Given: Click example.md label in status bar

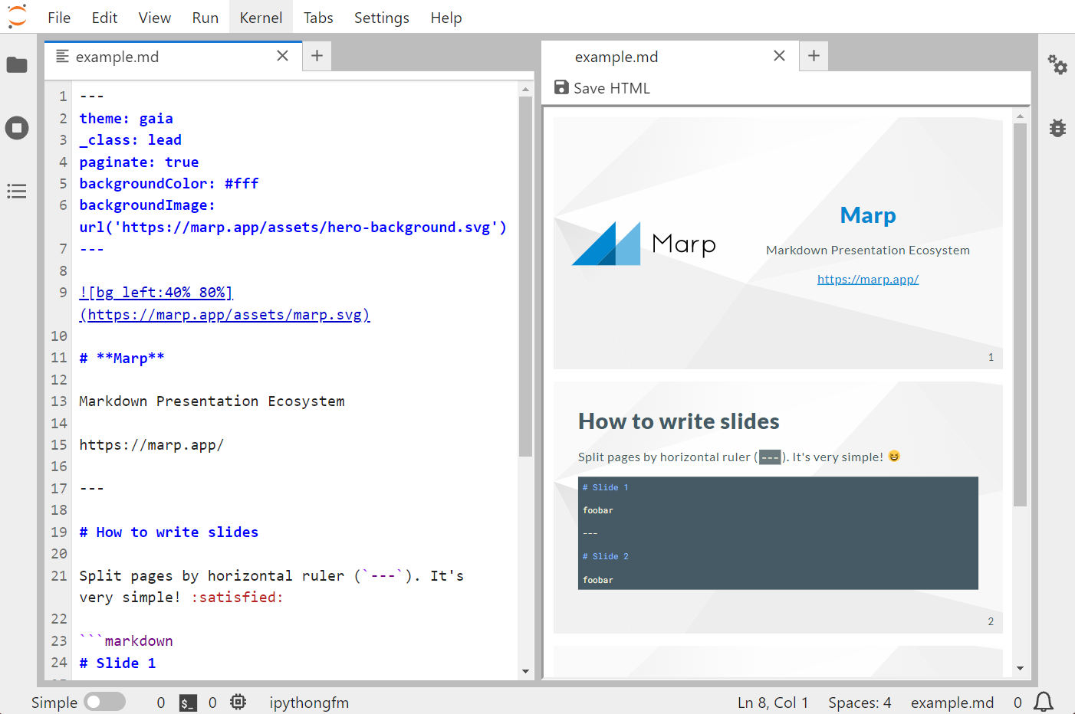Looking at the screenshot, I should pos(952,703).
